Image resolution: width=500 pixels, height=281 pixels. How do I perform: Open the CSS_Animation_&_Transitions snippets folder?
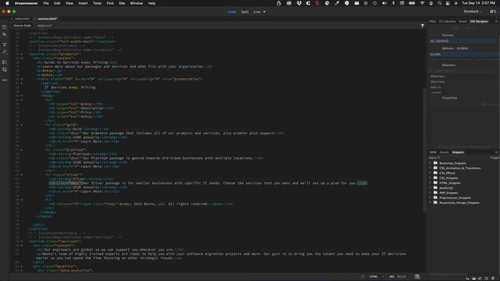coord(459,168)
